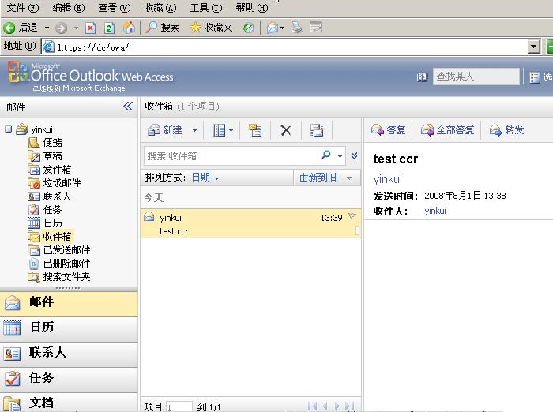
Task: Stop page loading with the red X
Action: (91, 28)
